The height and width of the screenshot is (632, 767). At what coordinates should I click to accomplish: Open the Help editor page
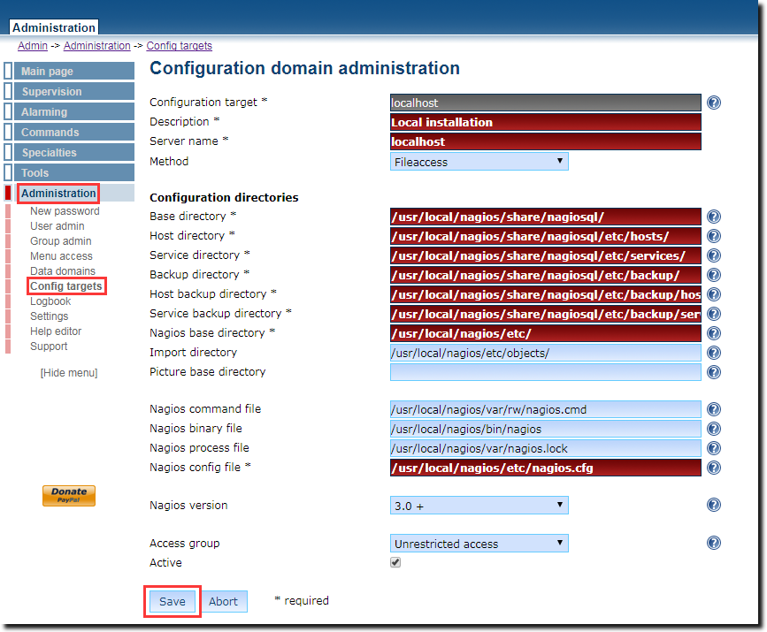pyautogui.click(x=56, y=331)
